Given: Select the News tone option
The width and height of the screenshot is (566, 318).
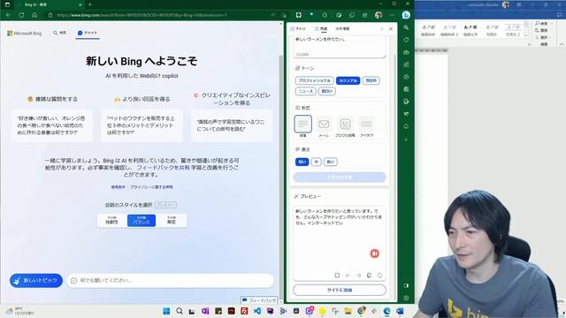Looking at the screenshot, I should coord(306,91).
